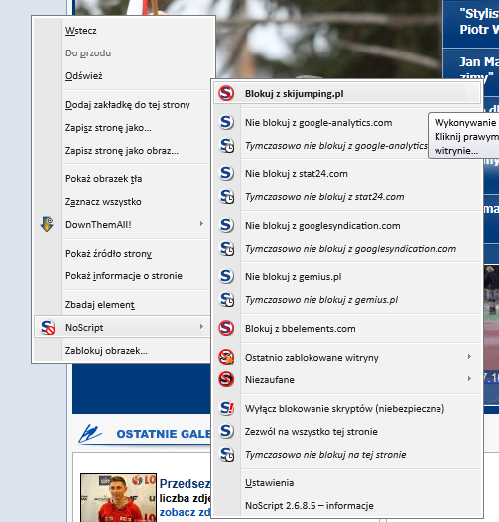This screenshot has height=522, width=499.
Task: Click the red forbid icon beside skijumping.pl
Action: pos(226,93)
